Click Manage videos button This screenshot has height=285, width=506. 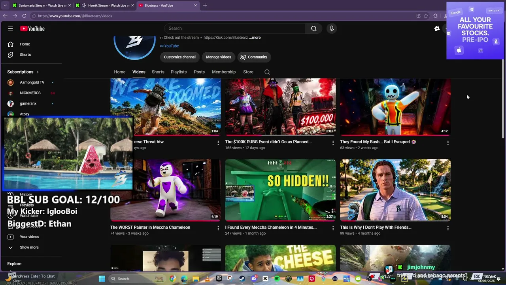coord(219,57)
